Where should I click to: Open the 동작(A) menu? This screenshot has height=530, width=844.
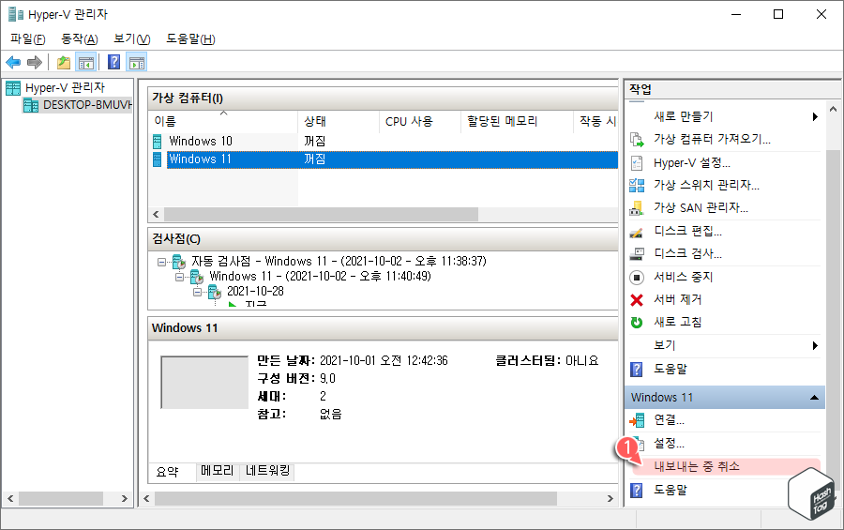(80, 39)
